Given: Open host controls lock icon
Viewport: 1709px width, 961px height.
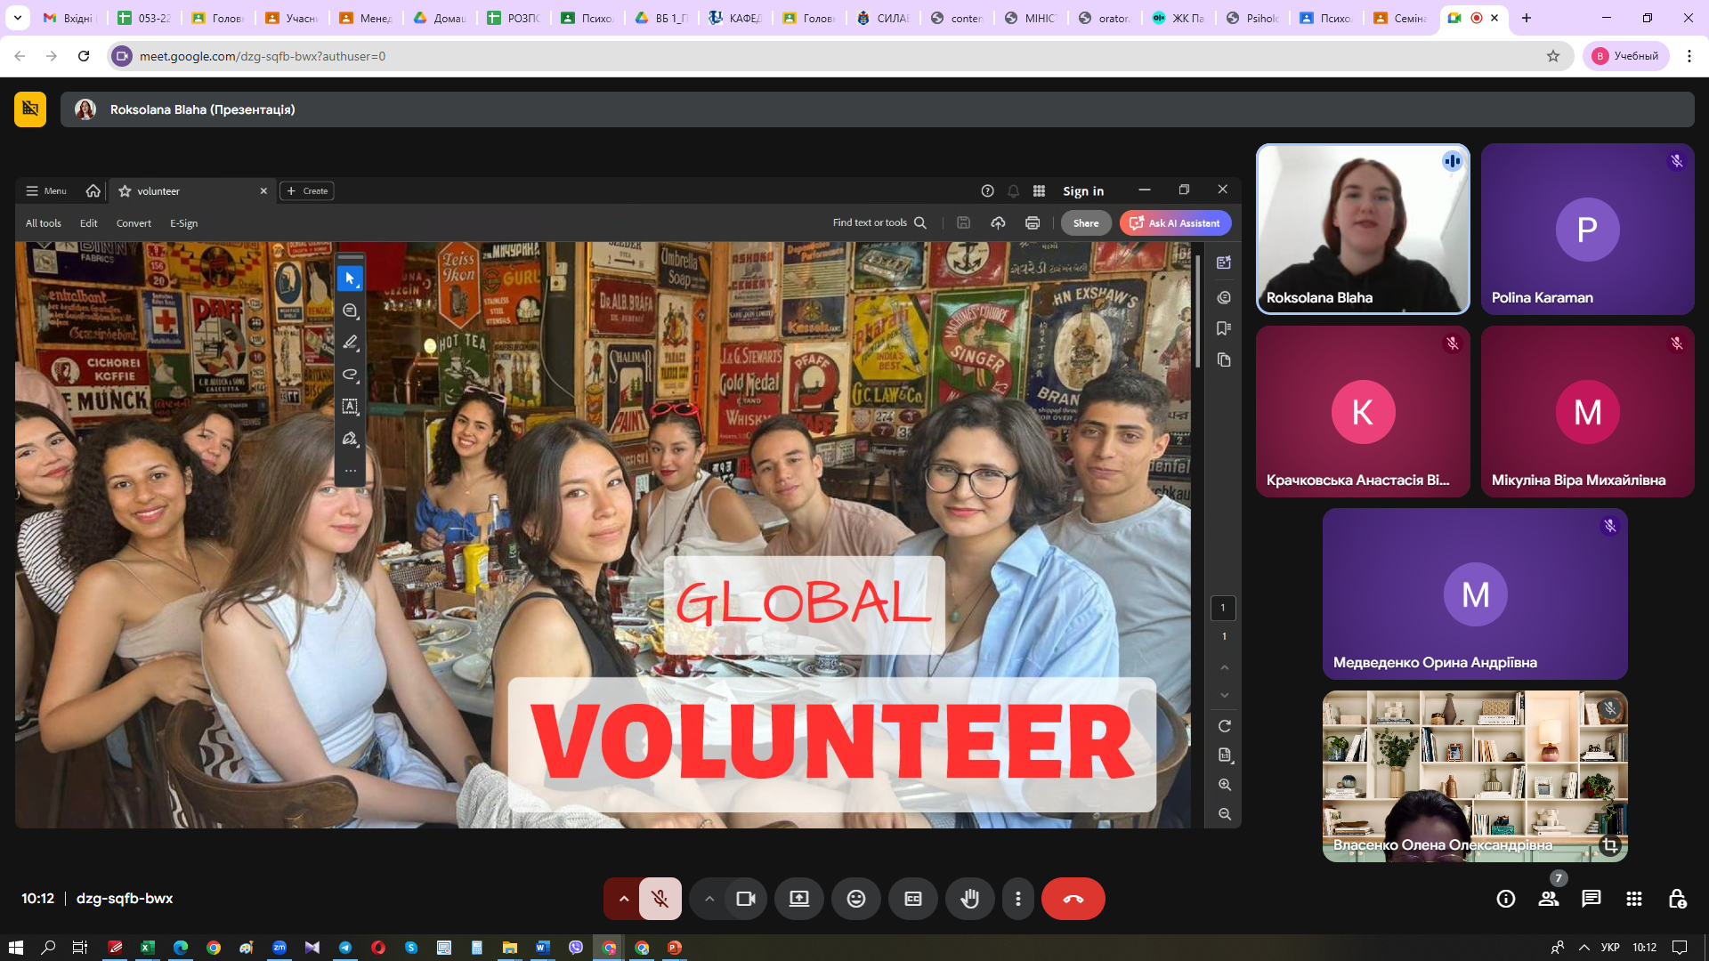Looking at the screenshot, I should (x=1676, y=899).
